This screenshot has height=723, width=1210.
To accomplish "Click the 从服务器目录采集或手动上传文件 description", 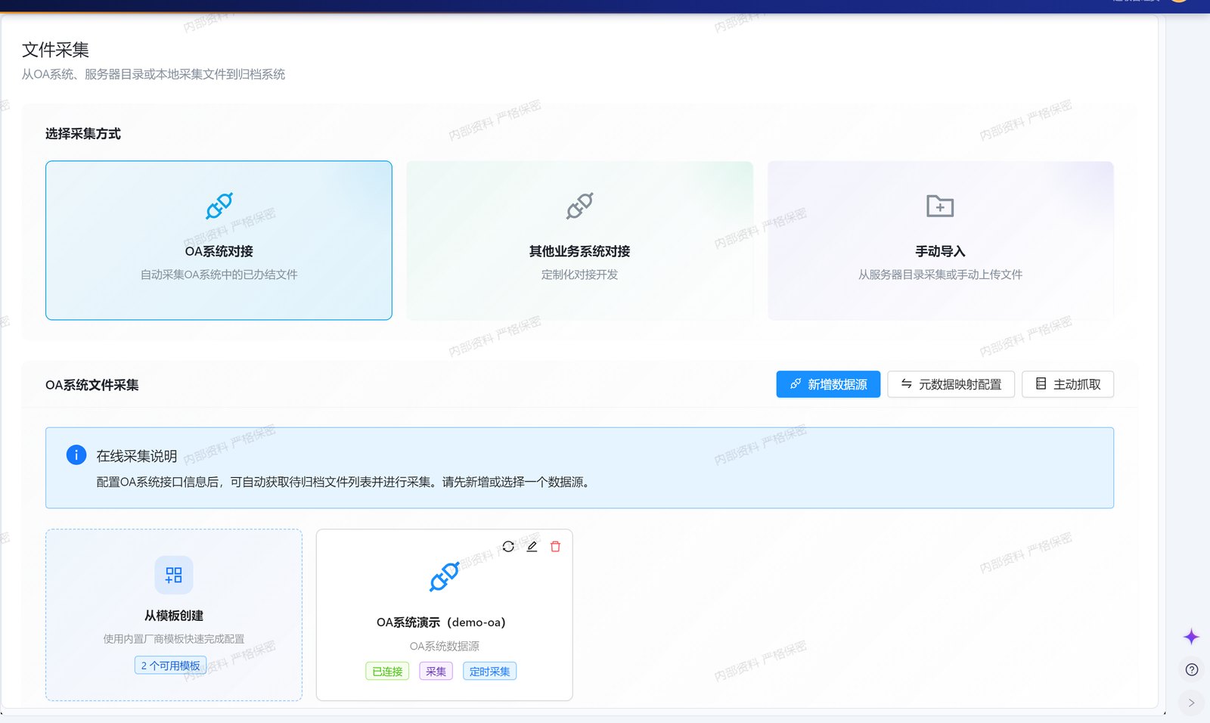I will pos(940,275).
